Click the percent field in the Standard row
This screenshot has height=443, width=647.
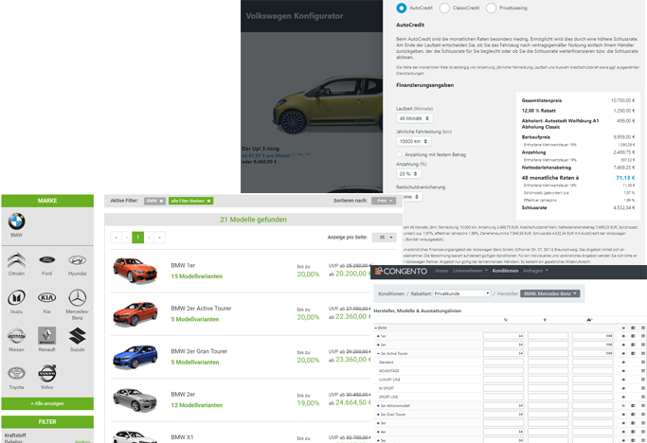click(x=503, y=363)
